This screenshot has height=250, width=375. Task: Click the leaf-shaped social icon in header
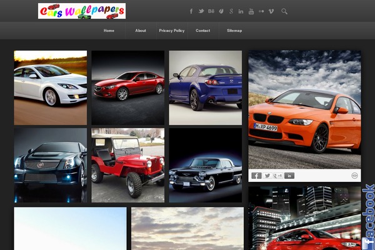(x=221, y=11)
